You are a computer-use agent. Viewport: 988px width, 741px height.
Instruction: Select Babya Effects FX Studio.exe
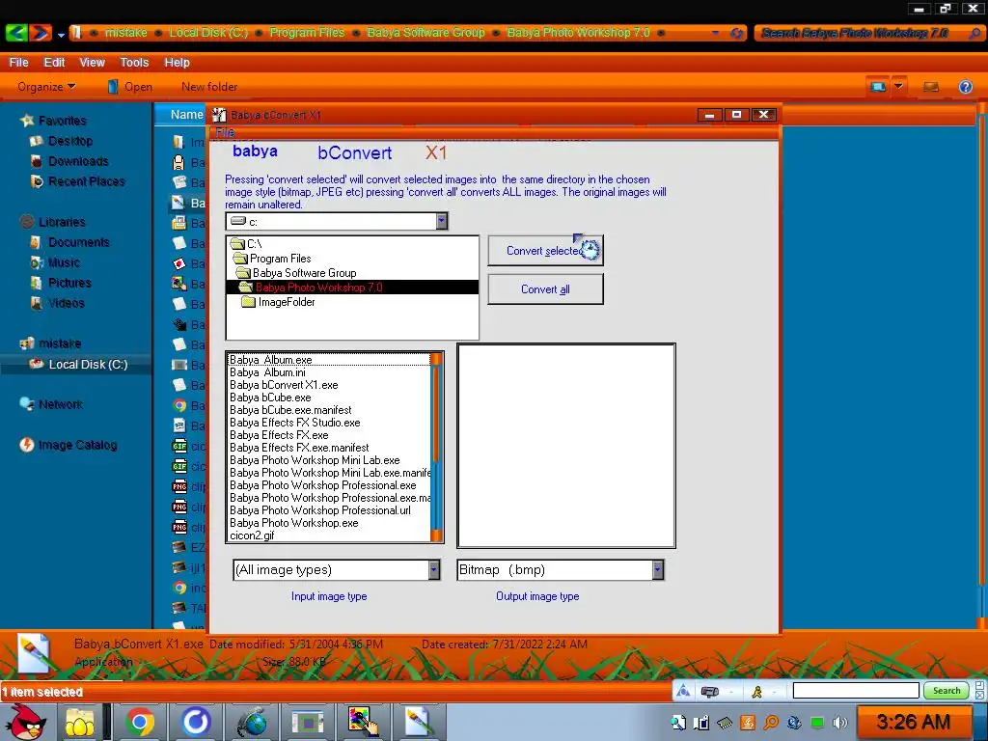point(295,423)
